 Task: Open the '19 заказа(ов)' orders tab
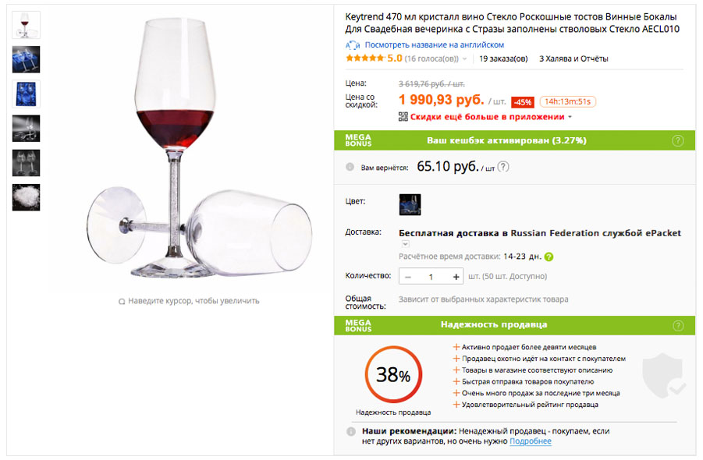point(503,58)
